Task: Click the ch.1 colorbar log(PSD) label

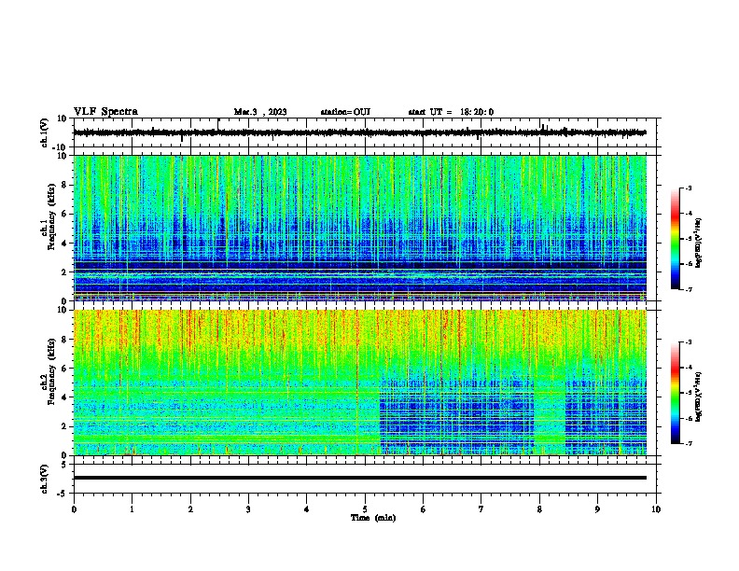Action: coord(699,243)
